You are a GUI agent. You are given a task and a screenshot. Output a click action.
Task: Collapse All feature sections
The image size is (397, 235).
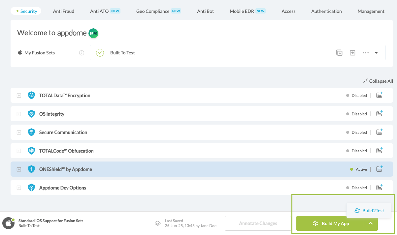[378, 81]
